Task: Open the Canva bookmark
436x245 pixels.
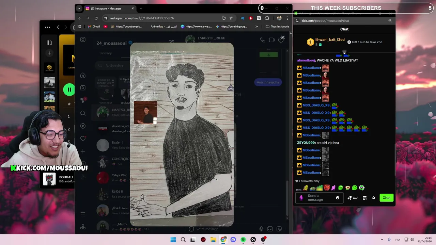Action: click(x=196, y=27)
